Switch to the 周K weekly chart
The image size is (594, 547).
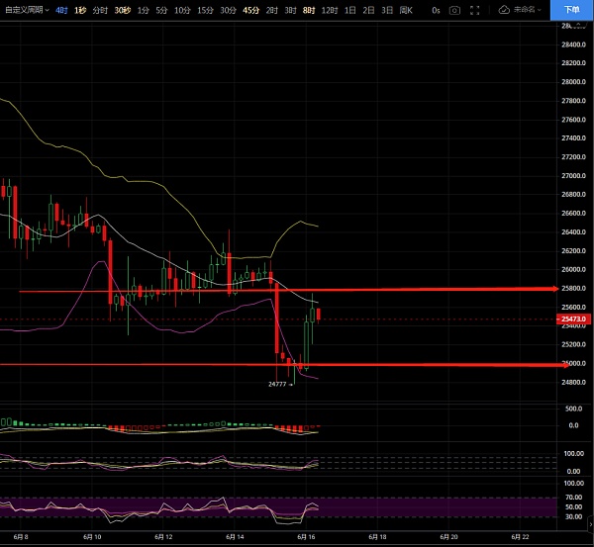point(405,10)
